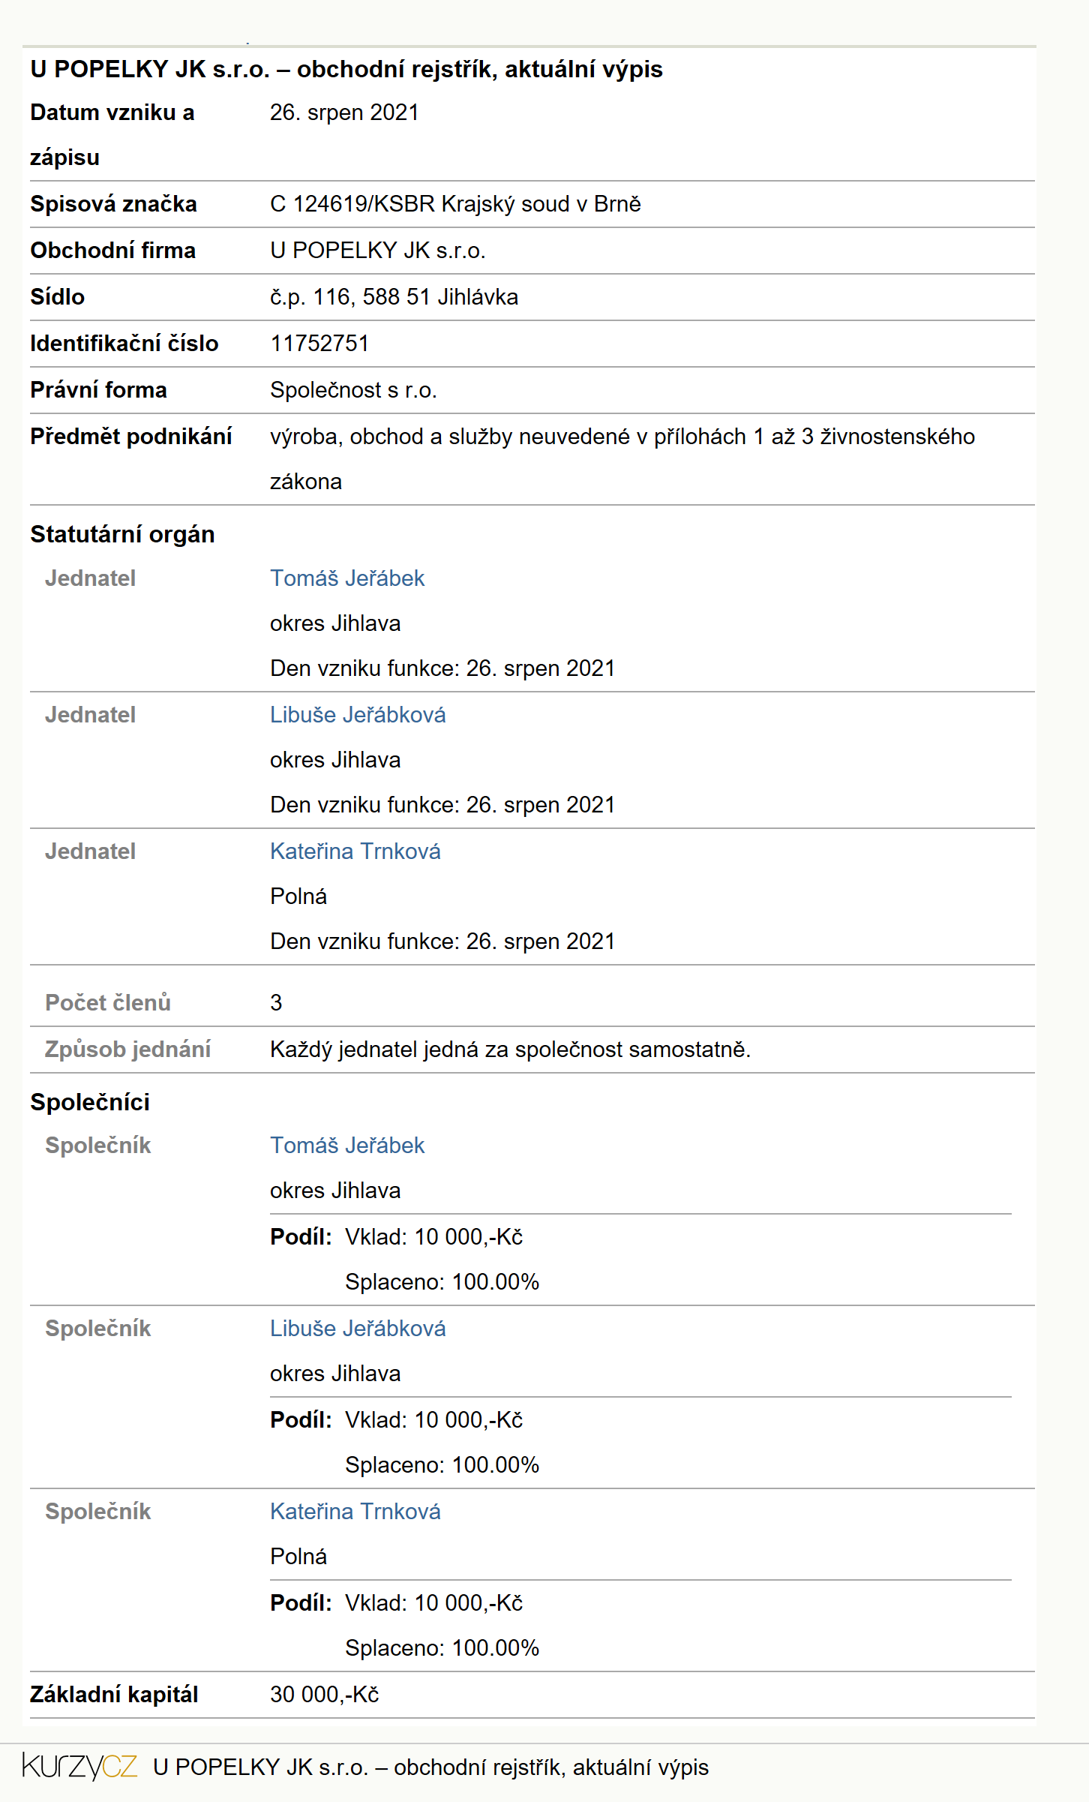Viewport: 1089px width, 1802px height.
Task: Click the kurzy.cz logo in footer
Action: click(79, 1766)
